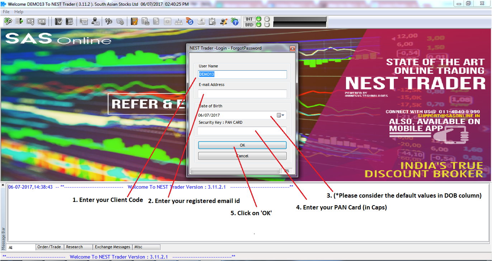Click the person-with-card toolbar icon
492x261 pixels.
[x=95, y=21]
